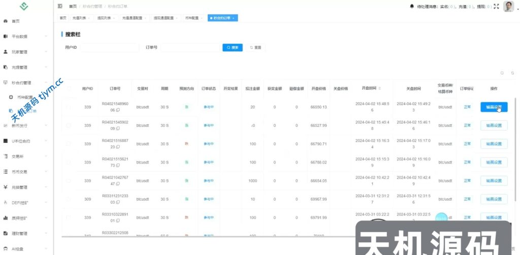This screenshot has height=255, width=520.
Task: Check the first order row checkbox
Action: click(x=69, y=107)
